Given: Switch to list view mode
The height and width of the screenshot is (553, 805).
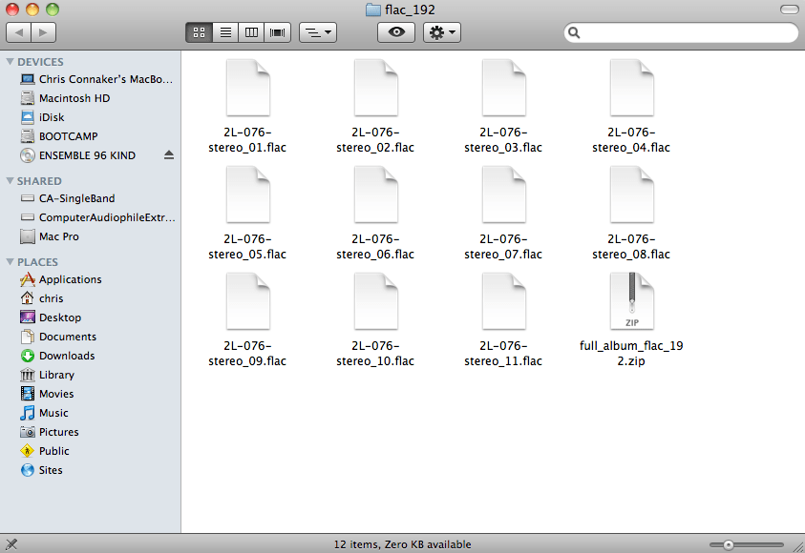Looking at the screenshot, I should [225, 32].
